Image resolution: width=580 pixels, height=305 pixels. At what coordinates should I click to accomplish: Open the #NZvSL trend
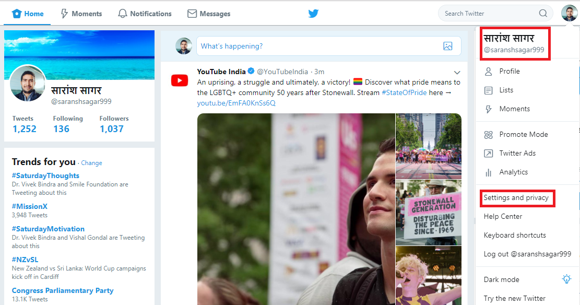(25, 260)
